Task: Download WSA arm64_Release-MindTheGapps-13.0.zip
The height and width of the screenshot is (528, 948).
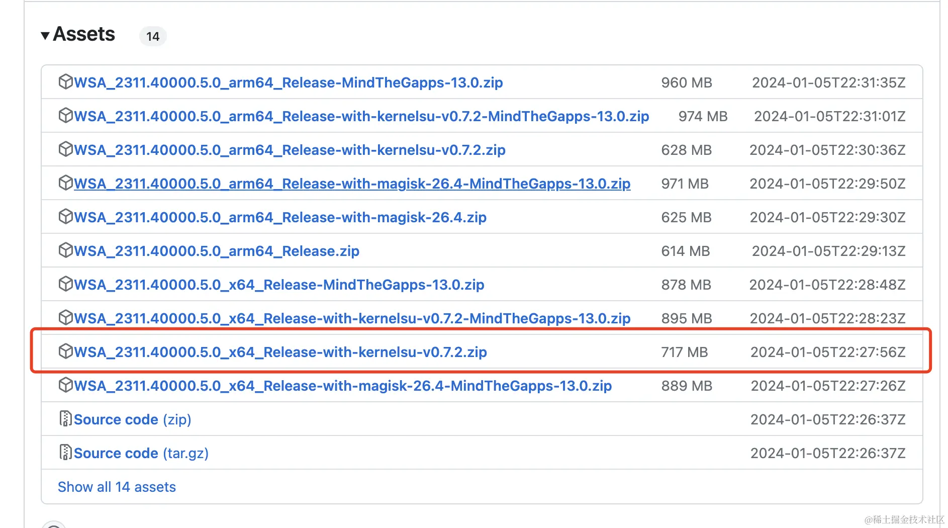Action: click(289, 82)
